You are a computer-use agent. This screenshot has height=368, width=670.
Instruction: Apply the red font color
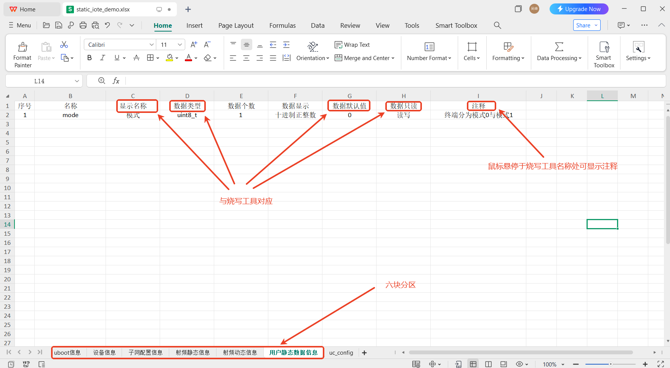[x=188, y=58]
